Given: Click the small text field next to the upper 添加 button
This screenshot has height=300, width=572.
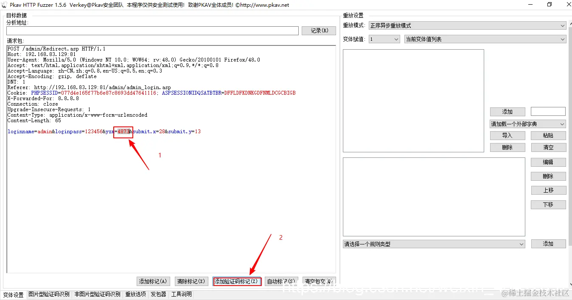Looking at the screenshot, I should [548, 111].
